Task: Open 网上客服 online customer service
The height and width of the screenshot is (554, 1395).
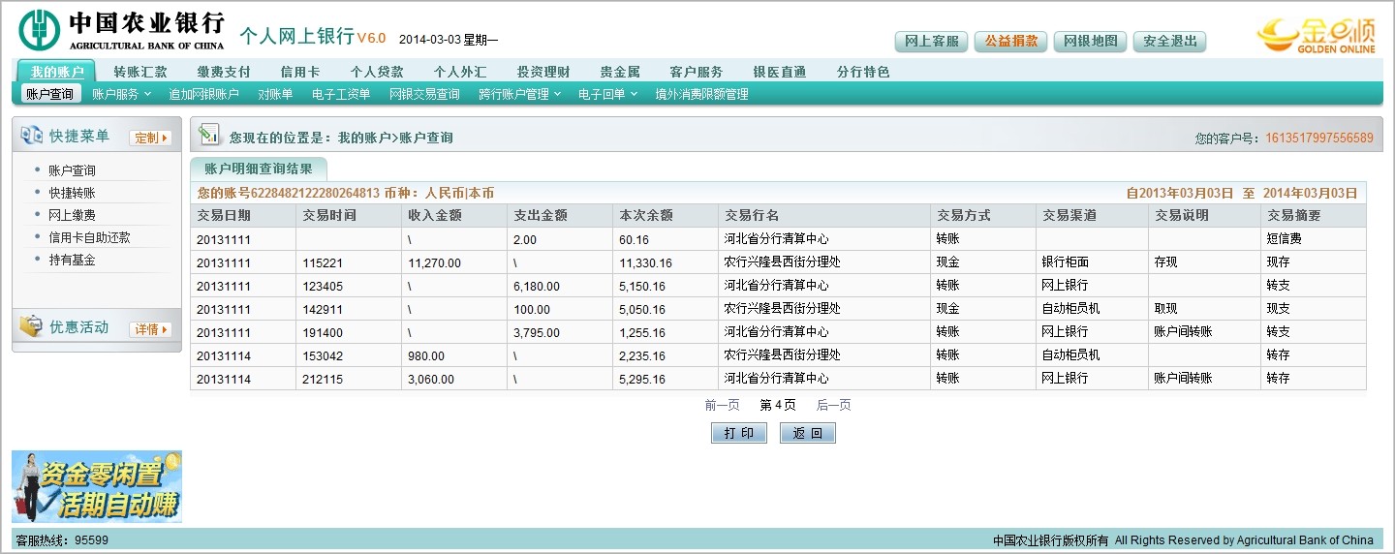Action: point(931,42)
